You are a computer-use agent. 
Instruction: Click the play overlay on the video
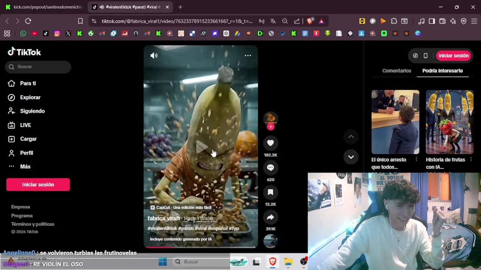click(201, 147)
